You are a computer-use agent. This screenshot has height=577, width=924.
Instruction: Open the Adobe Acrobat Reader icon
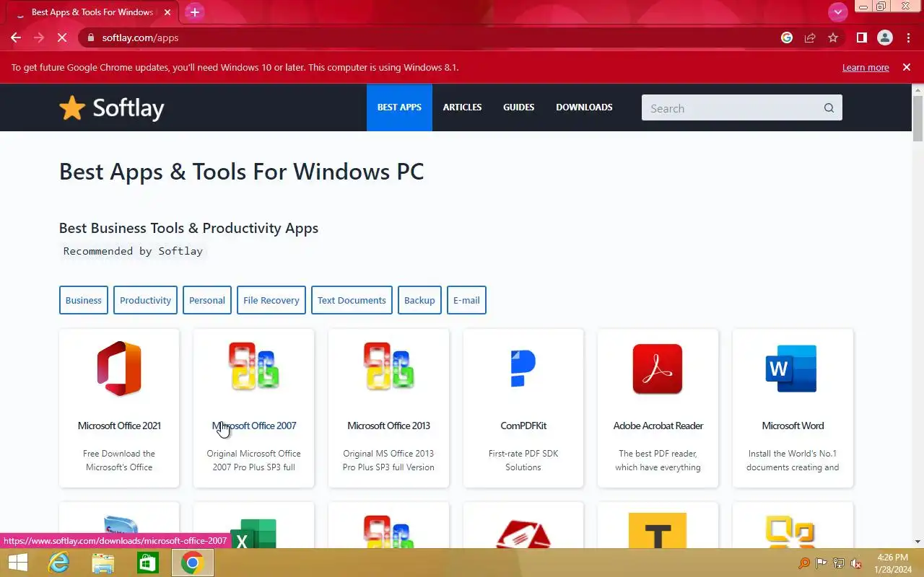658,369
